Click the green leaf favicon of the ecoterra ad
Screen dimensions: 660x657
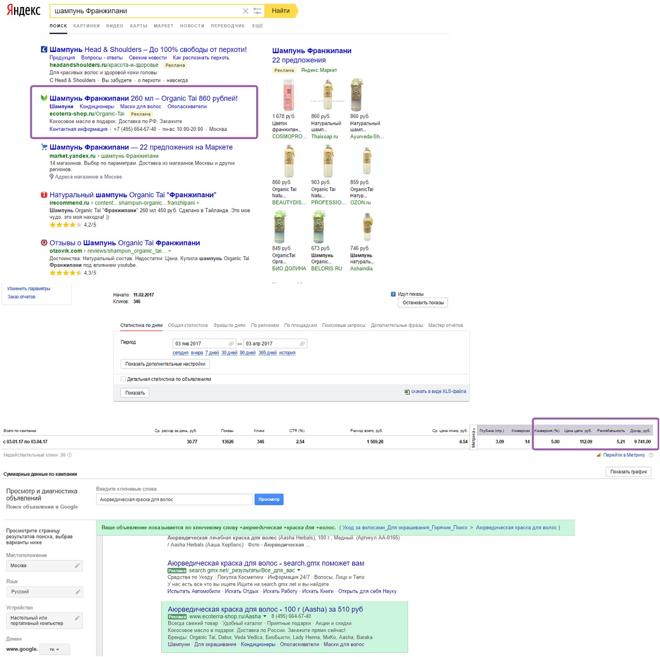[44, 98]
